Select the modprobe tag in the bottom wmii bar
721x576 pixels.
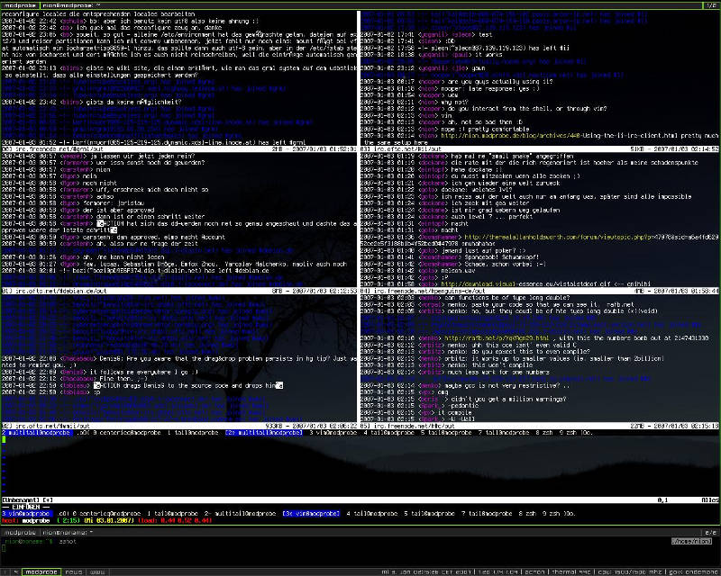coord(41,571)
